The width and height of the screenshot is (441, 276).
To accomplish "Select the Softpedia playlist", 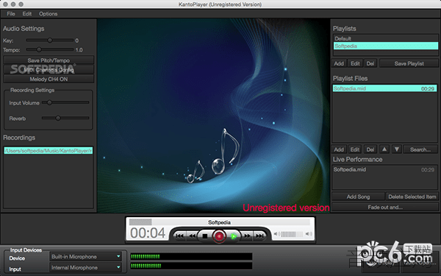I will (x=386, y=46).
